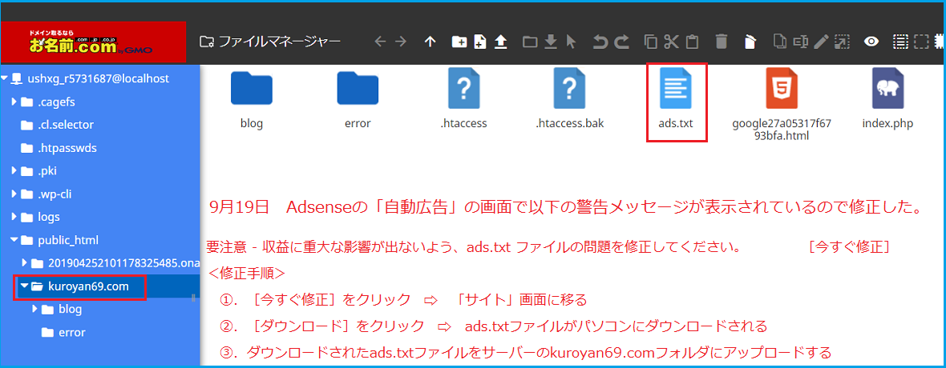
Task: Click the empty-folder icon beside the trash
Action: [x=750, y=42]
